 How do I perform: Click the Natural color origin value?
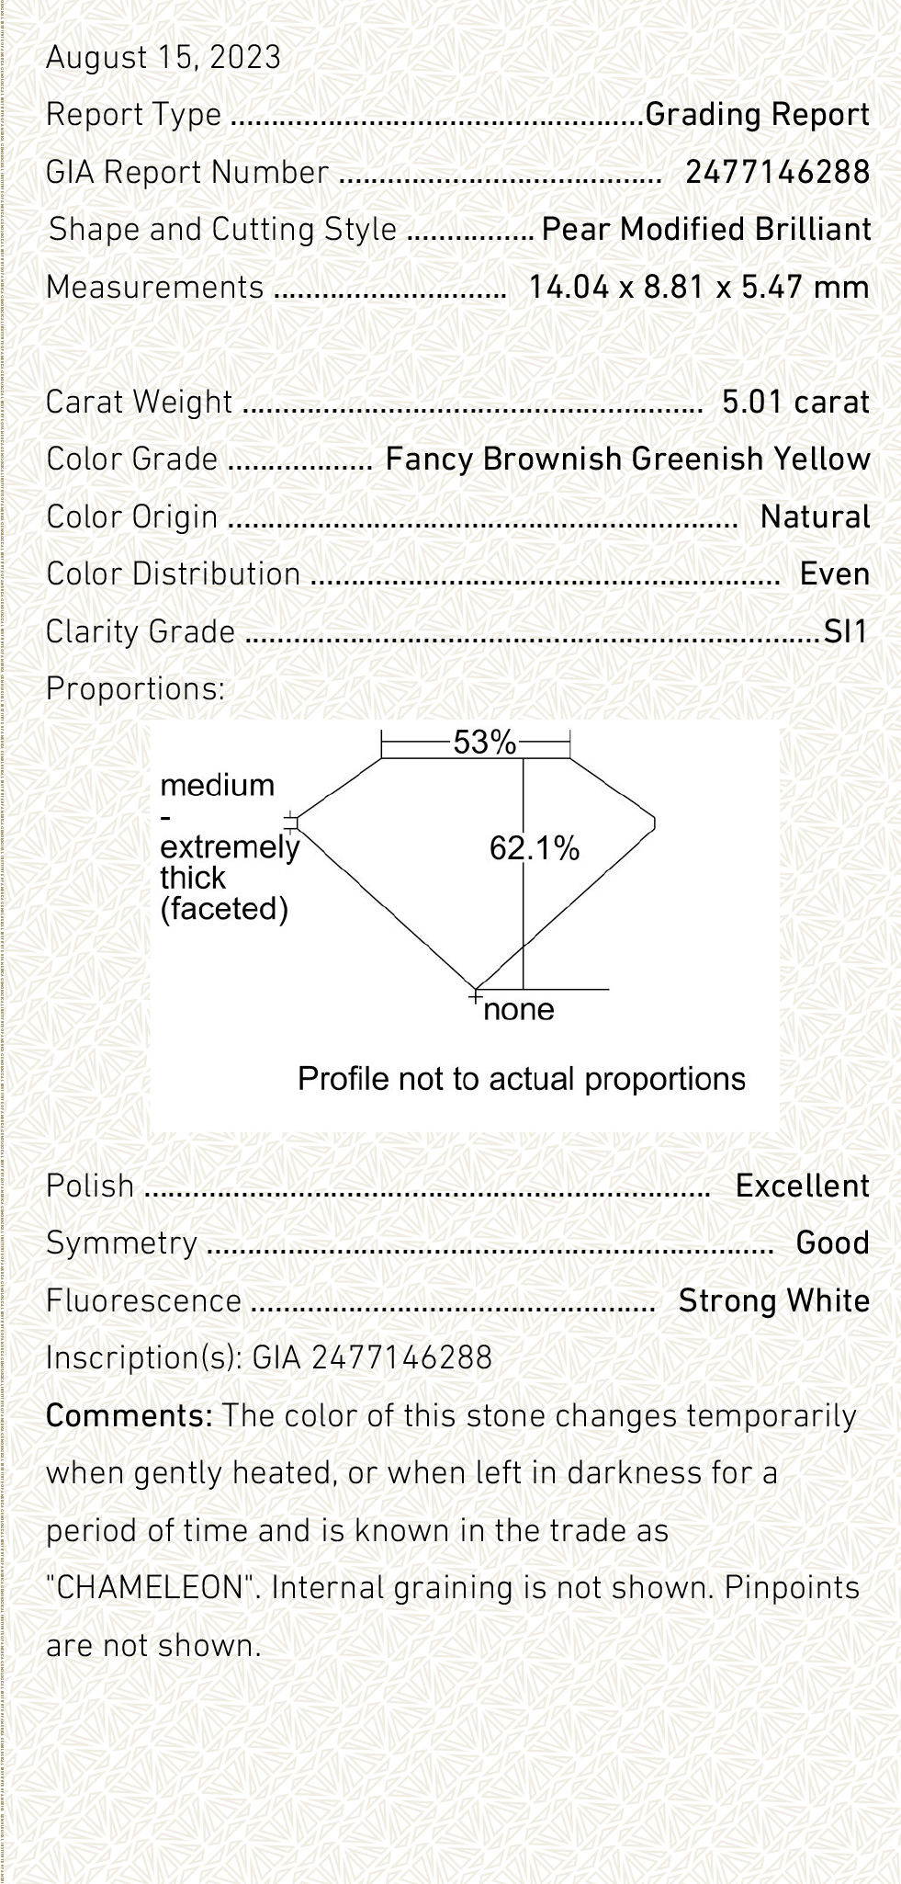(815, 516)
